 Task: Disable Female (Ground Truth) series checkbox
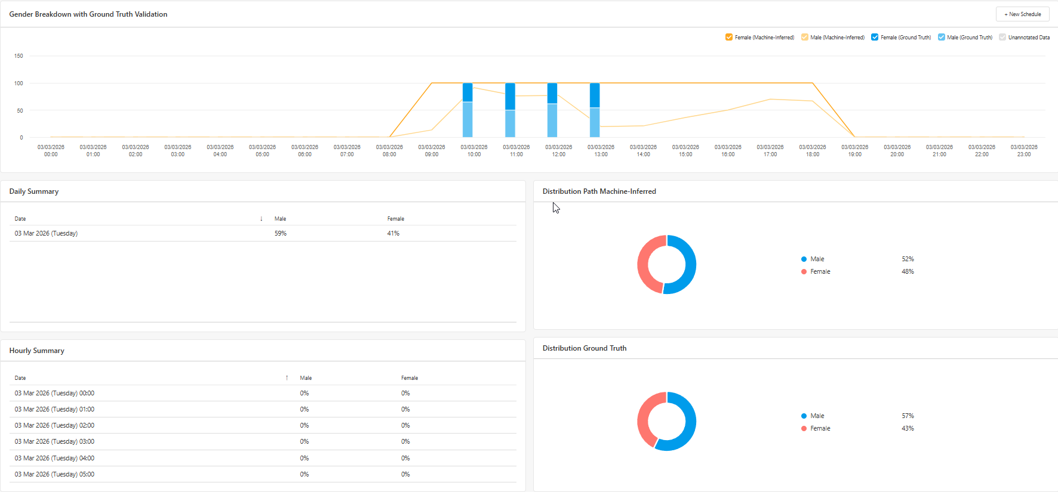tap(875, 37)
